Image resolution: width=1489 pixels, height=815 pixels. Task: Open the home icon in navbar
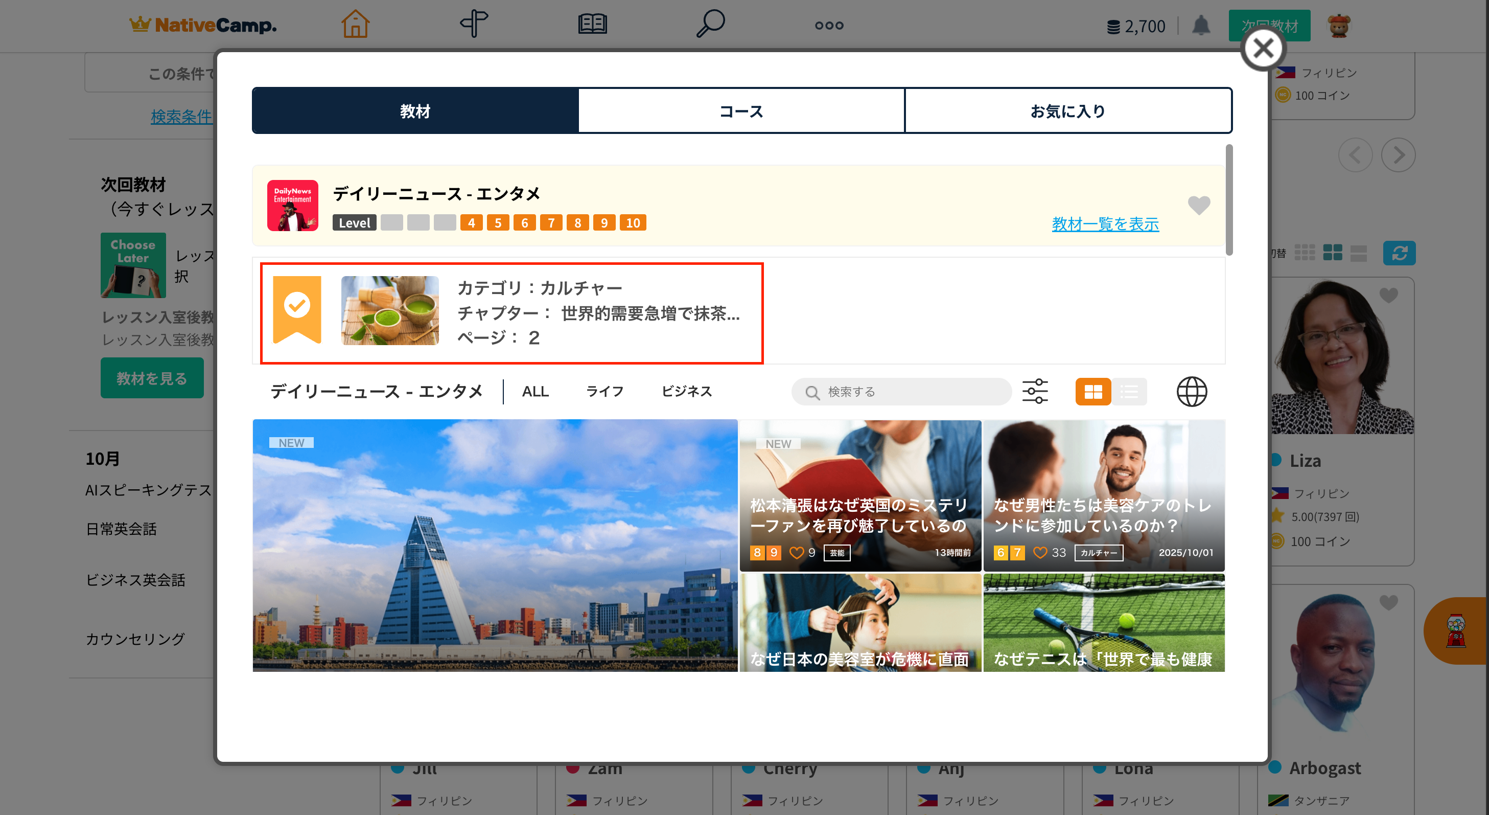355,25
